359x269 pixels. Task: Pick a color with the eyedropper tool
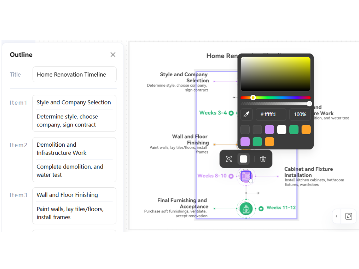[x=246, y=114]
